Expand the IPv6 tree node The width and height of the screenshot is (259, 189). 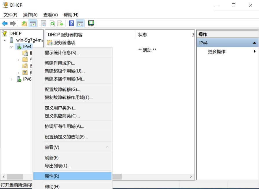(x=11, y=79)
